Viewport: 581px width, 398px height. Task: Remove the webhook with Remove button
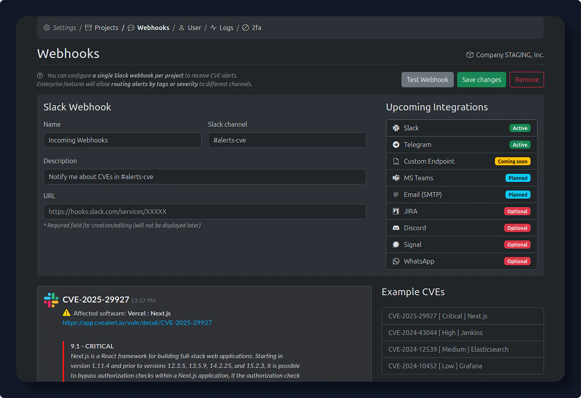click(527, 80)
